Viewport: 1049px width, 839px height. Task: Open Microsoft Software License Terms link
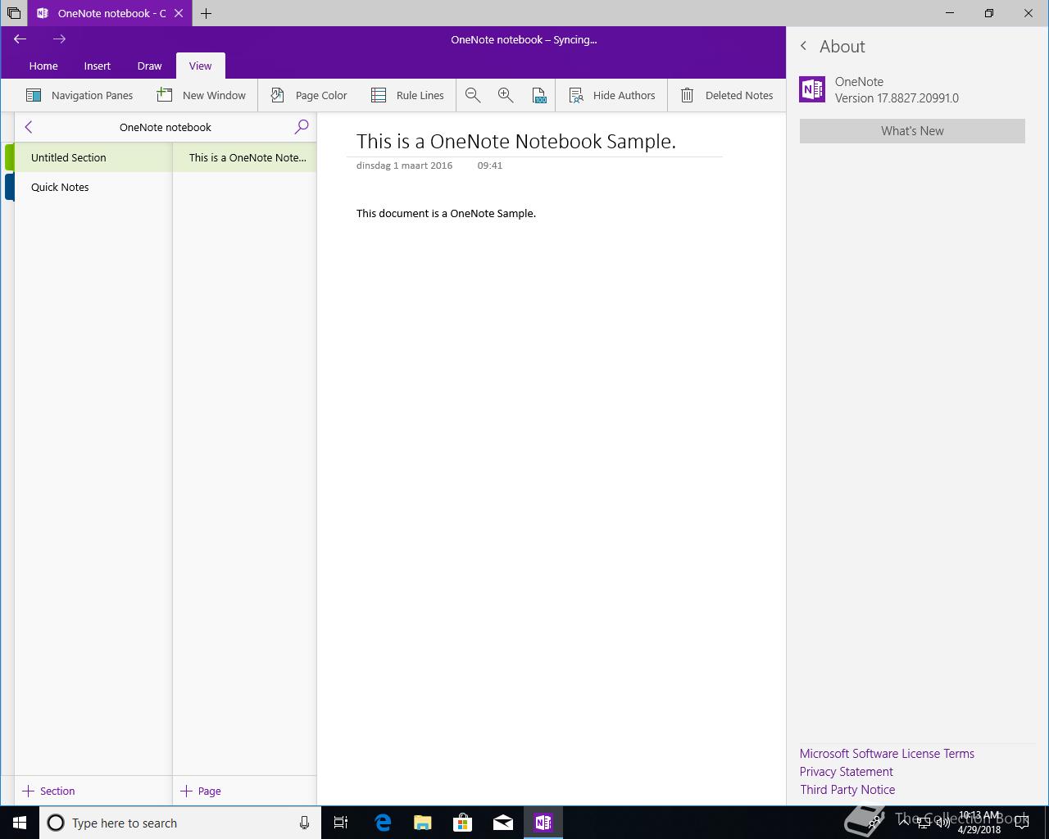pyautogui.click(x=887, y=754)
